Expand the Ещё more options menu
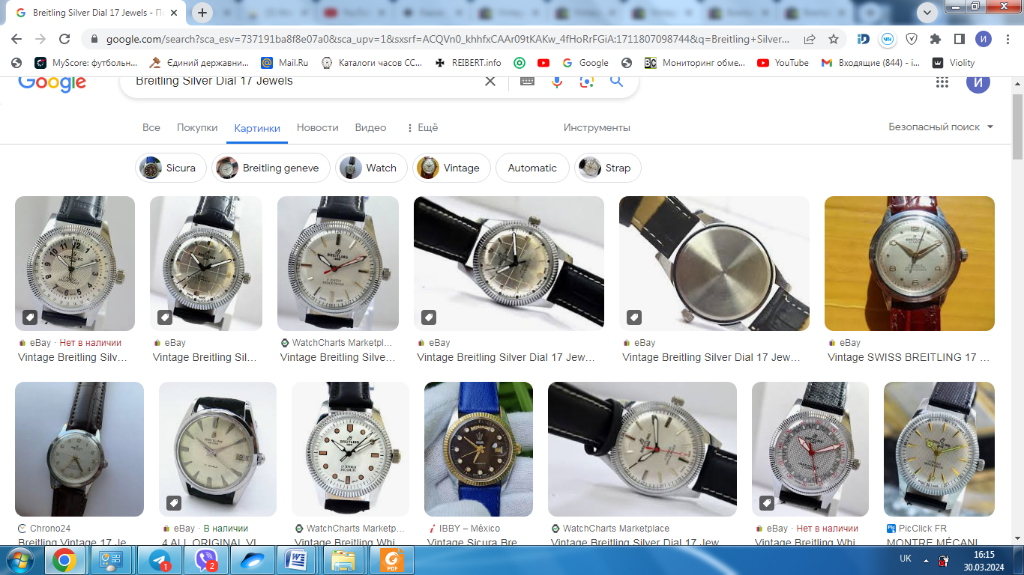 [422, 128]
